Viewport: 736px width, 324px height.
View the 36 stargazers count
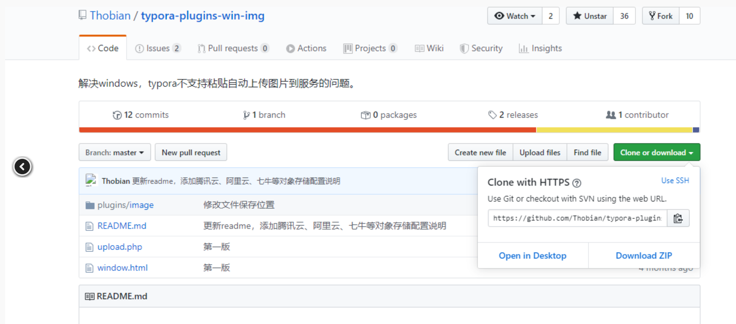point(624,16)
